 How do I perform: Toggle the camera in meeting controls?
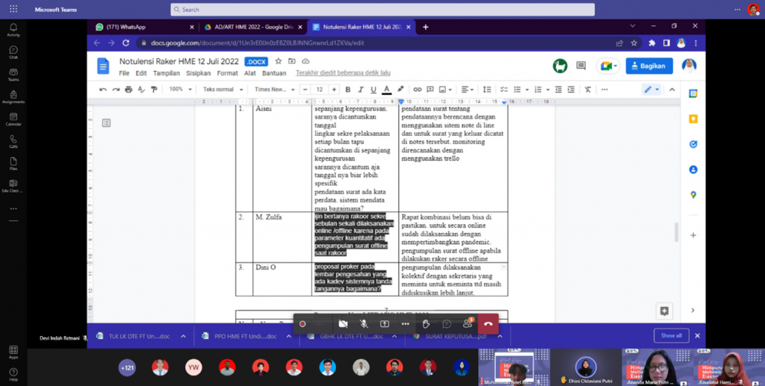tap(343, 323)
